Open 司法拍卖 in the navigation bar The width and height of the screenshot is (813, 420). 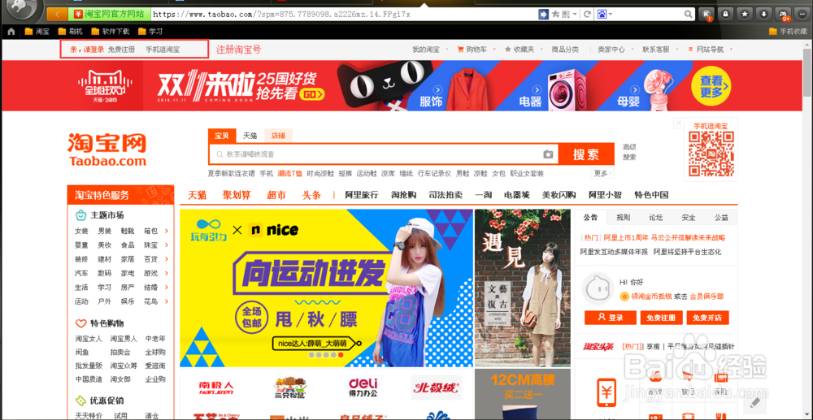click(446, 195)
